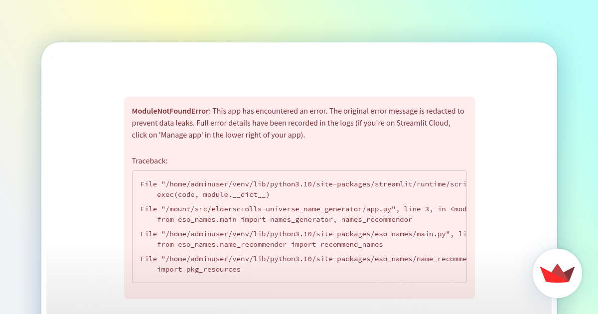This screenshot has width=598, height=314.
Task: Click the 'Streamlit Cloud' mention in the error
Action: pyautogui.click(x=425, y=123)
